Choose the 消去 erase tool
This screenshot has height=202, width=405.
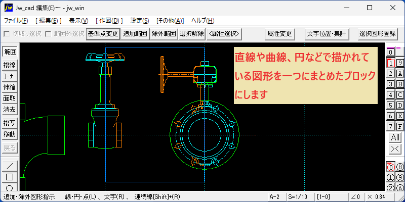tap(10, 110)
